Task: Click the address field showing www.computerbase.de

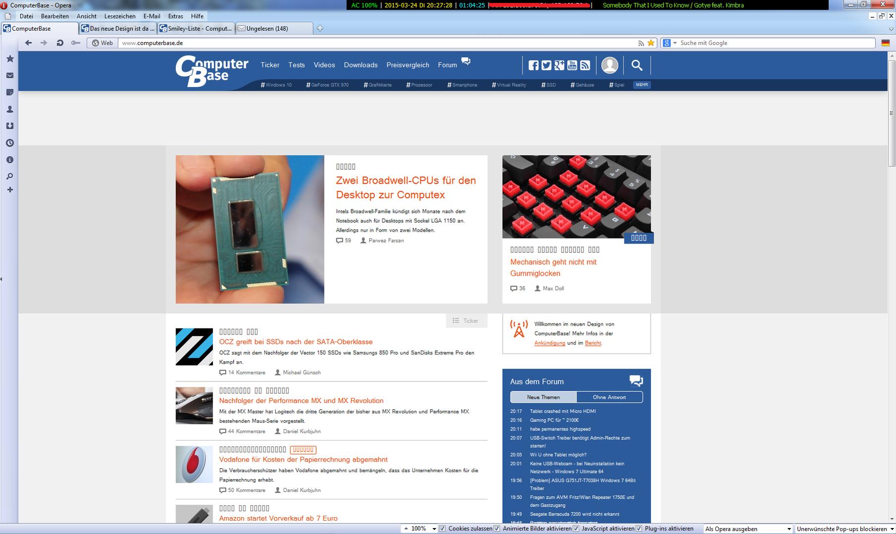Action: (376, 43)
